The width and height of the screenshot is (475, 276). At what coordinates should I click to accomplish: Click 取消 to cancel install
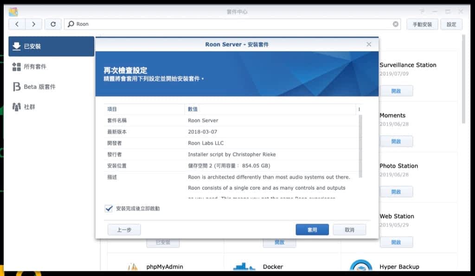point(349,230)
